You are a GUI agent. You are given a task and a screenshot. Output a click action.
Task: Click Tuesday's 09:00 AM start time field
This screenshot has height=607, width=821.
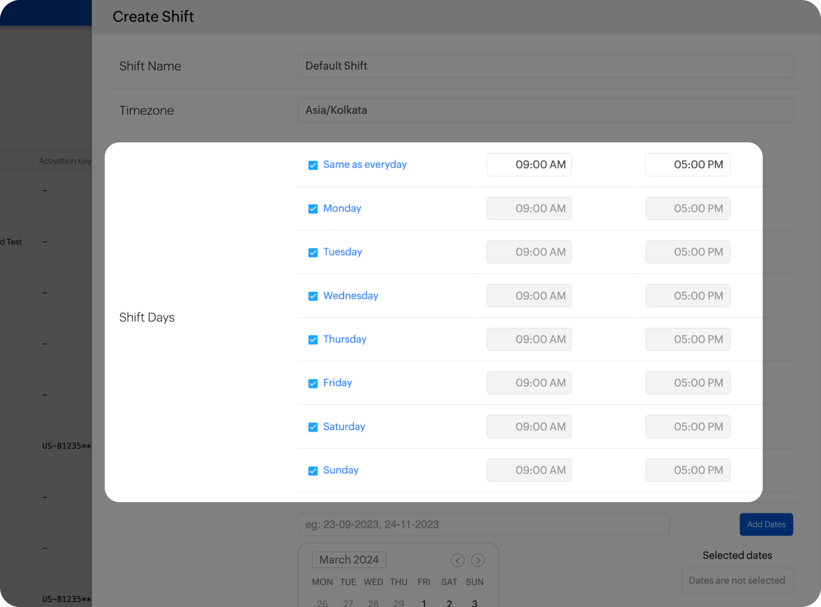[x=529, y=252]
